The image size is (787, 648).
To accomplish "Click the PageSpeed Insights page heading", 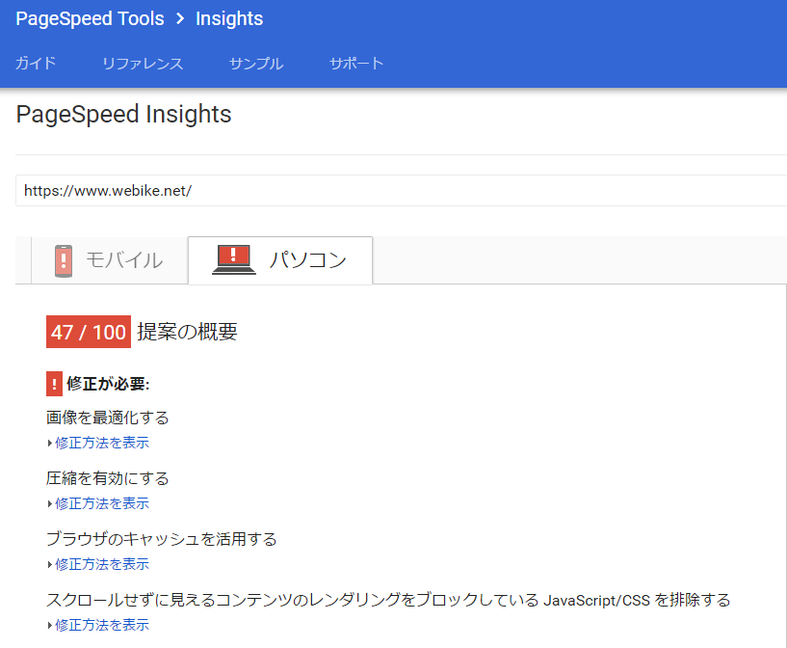I will tap(124, 115).
